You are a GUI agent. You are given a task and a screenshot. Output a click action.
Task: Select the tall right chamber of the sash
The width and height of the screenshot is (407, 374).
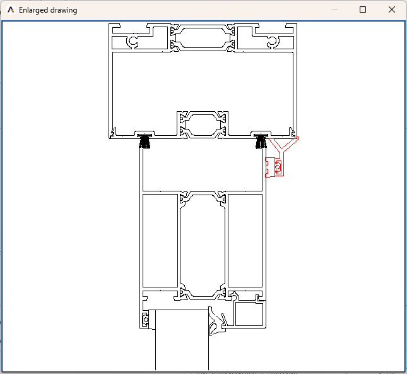coord(245,240)
